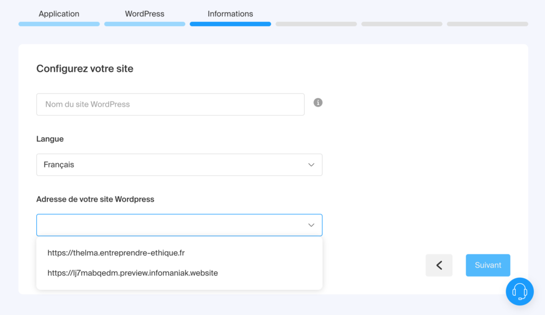Click the Suivant button

488,266
